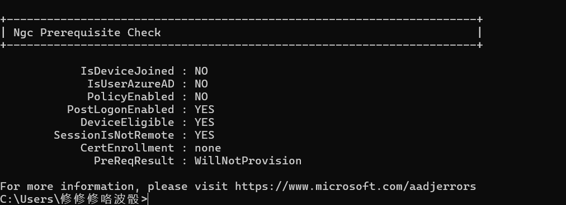Click the CertEnrollment label
The width and height of the screenshot is (566, 205).
(x=127, y=148)
